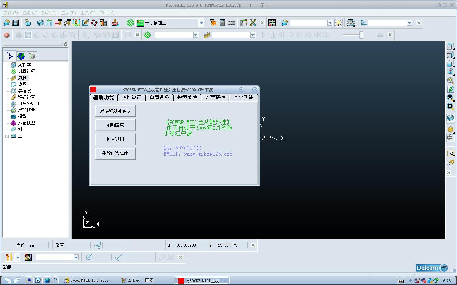Switch to the 其他功能 tab
The width and height of the screenshot is (457, 285).
coord(243,97)
